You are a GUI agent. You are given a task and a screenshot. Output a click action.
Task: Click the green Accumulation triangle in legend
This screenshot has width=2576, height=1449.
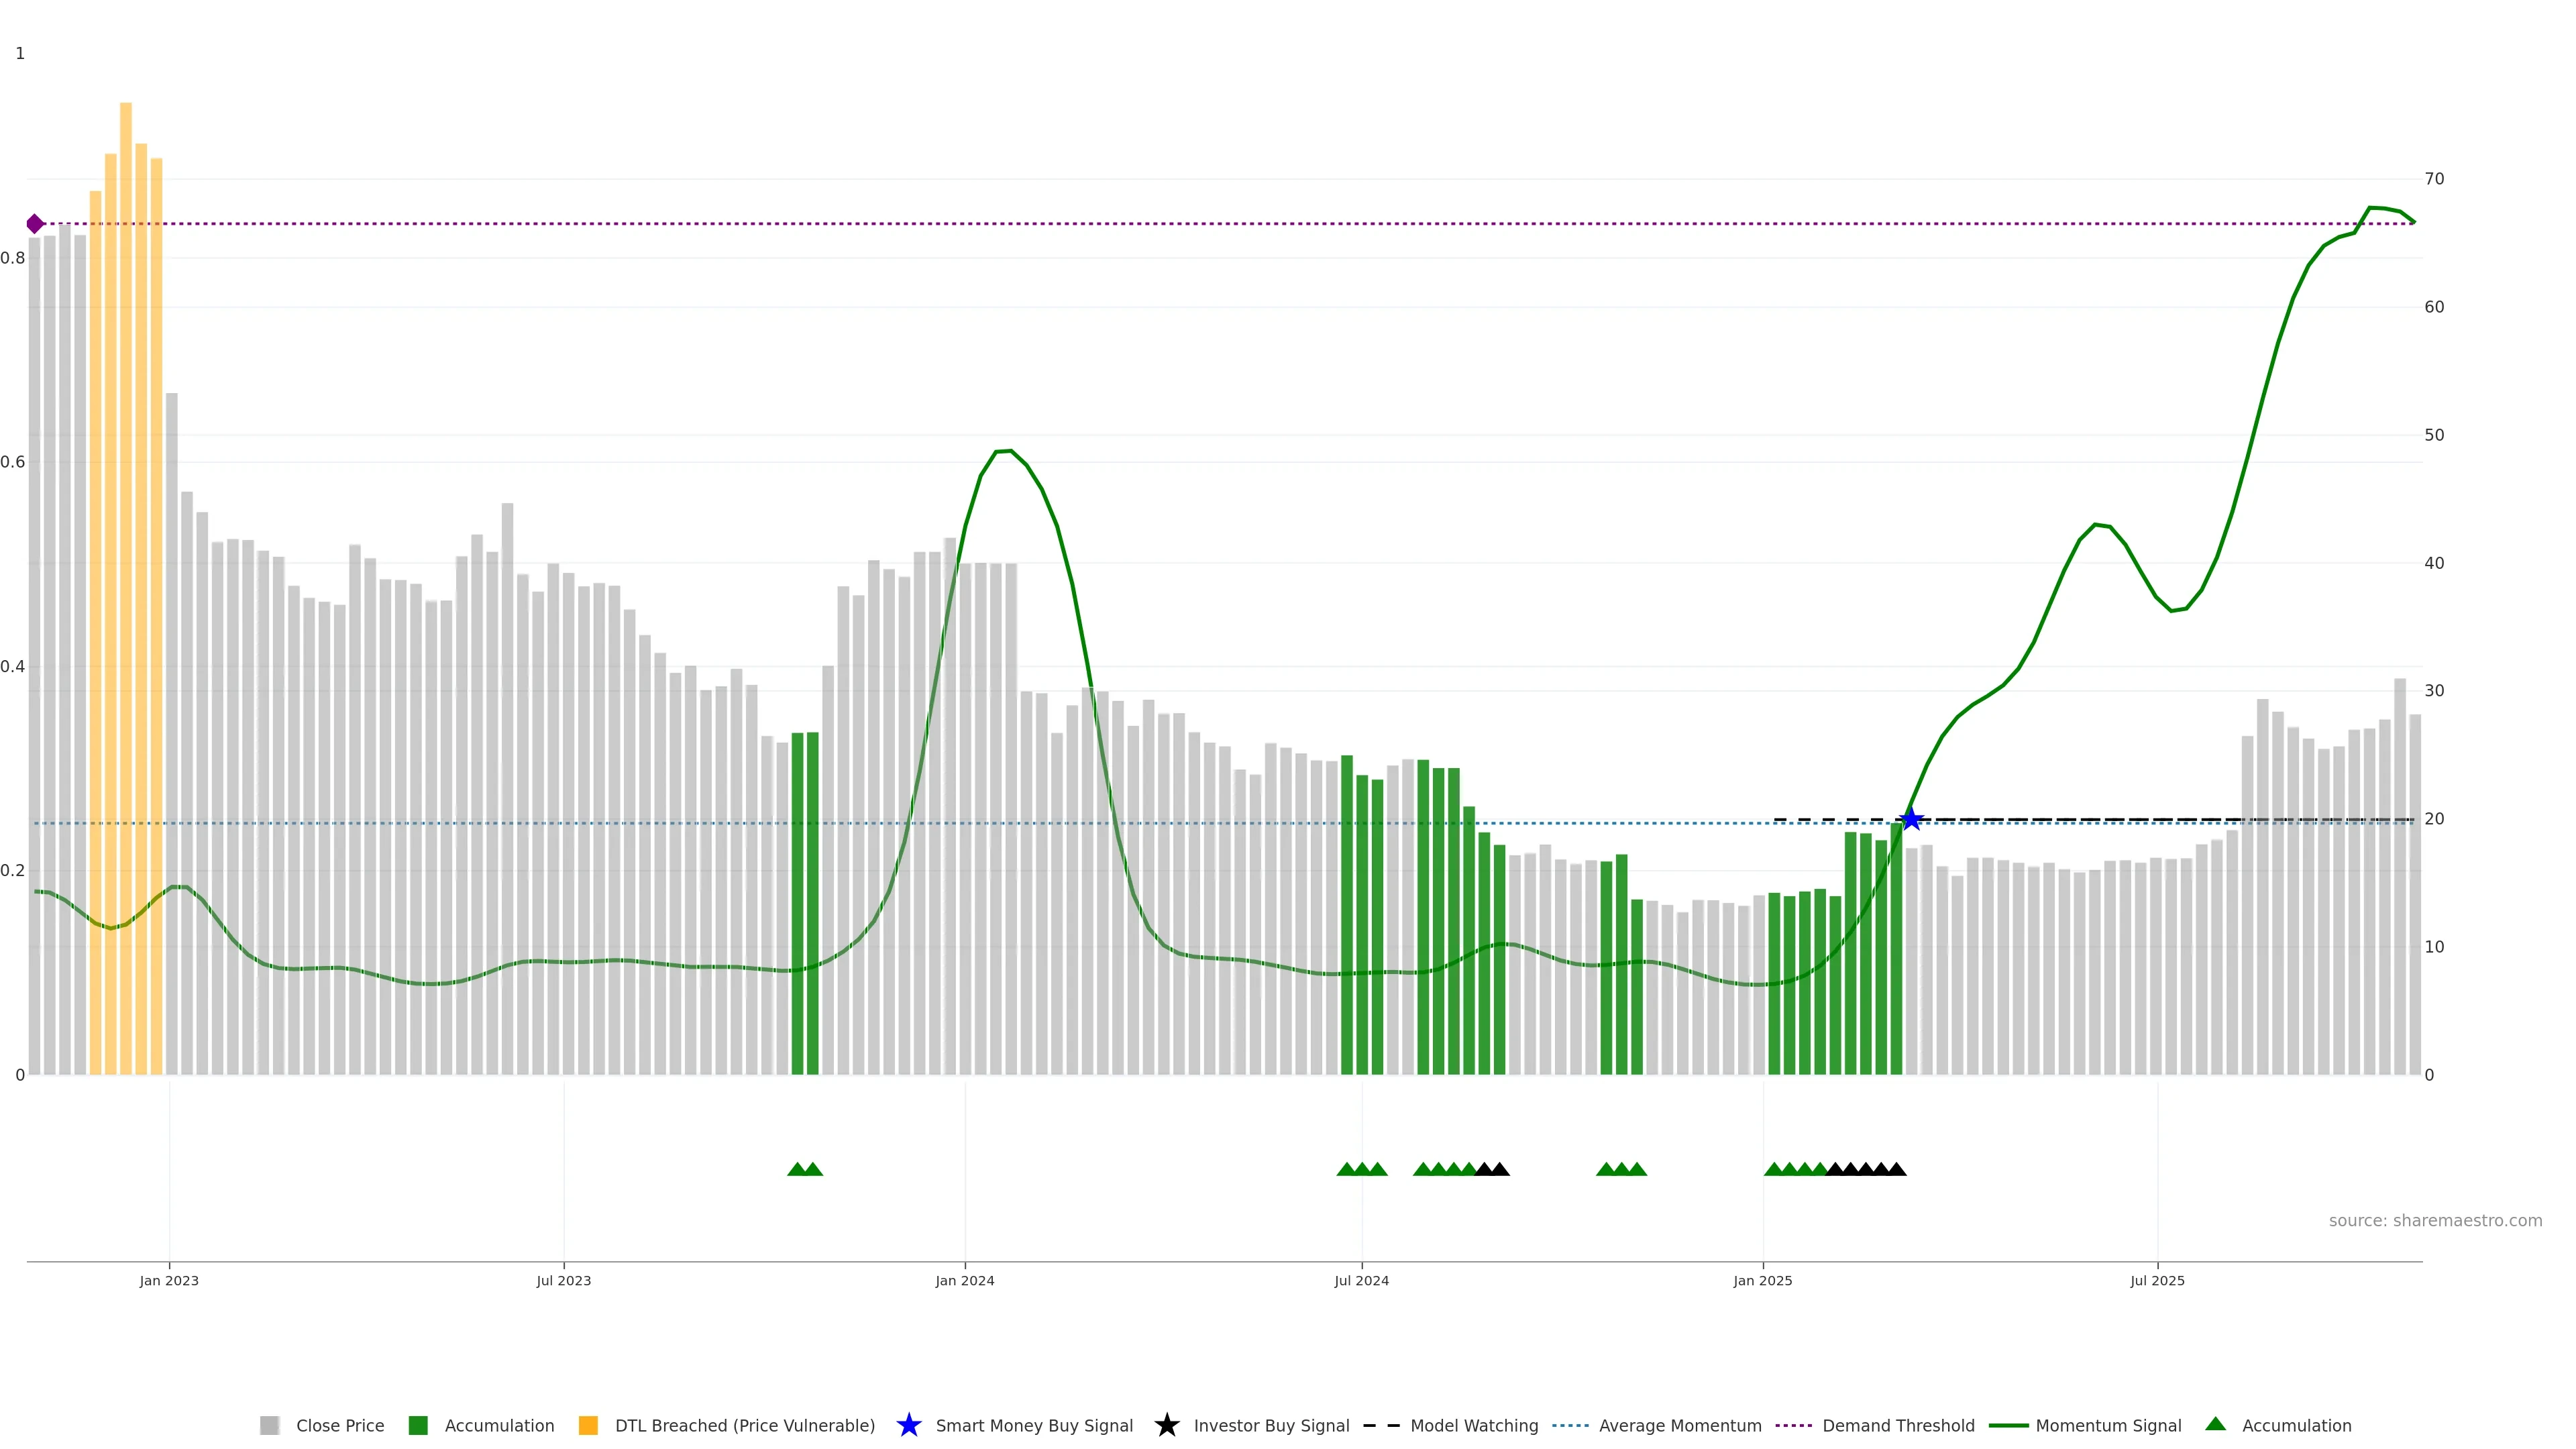pos(2215,1424)
